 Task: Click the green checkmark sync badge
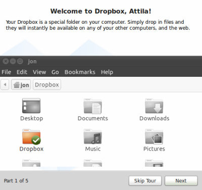point(36,140)
